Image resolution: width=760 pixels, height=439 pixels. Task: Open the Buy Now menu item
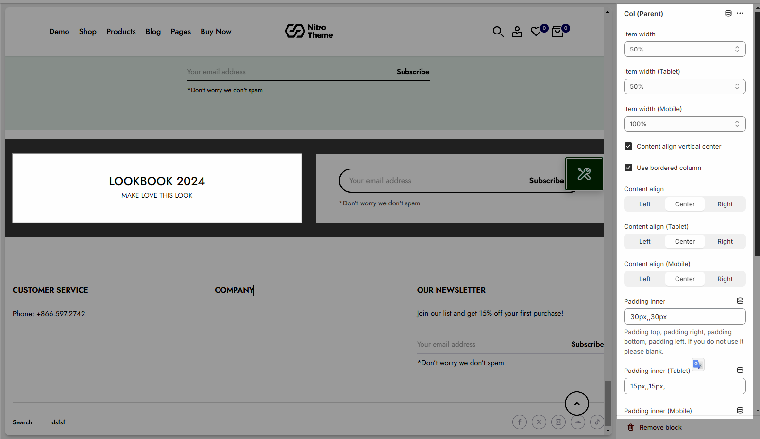[216, 32]
